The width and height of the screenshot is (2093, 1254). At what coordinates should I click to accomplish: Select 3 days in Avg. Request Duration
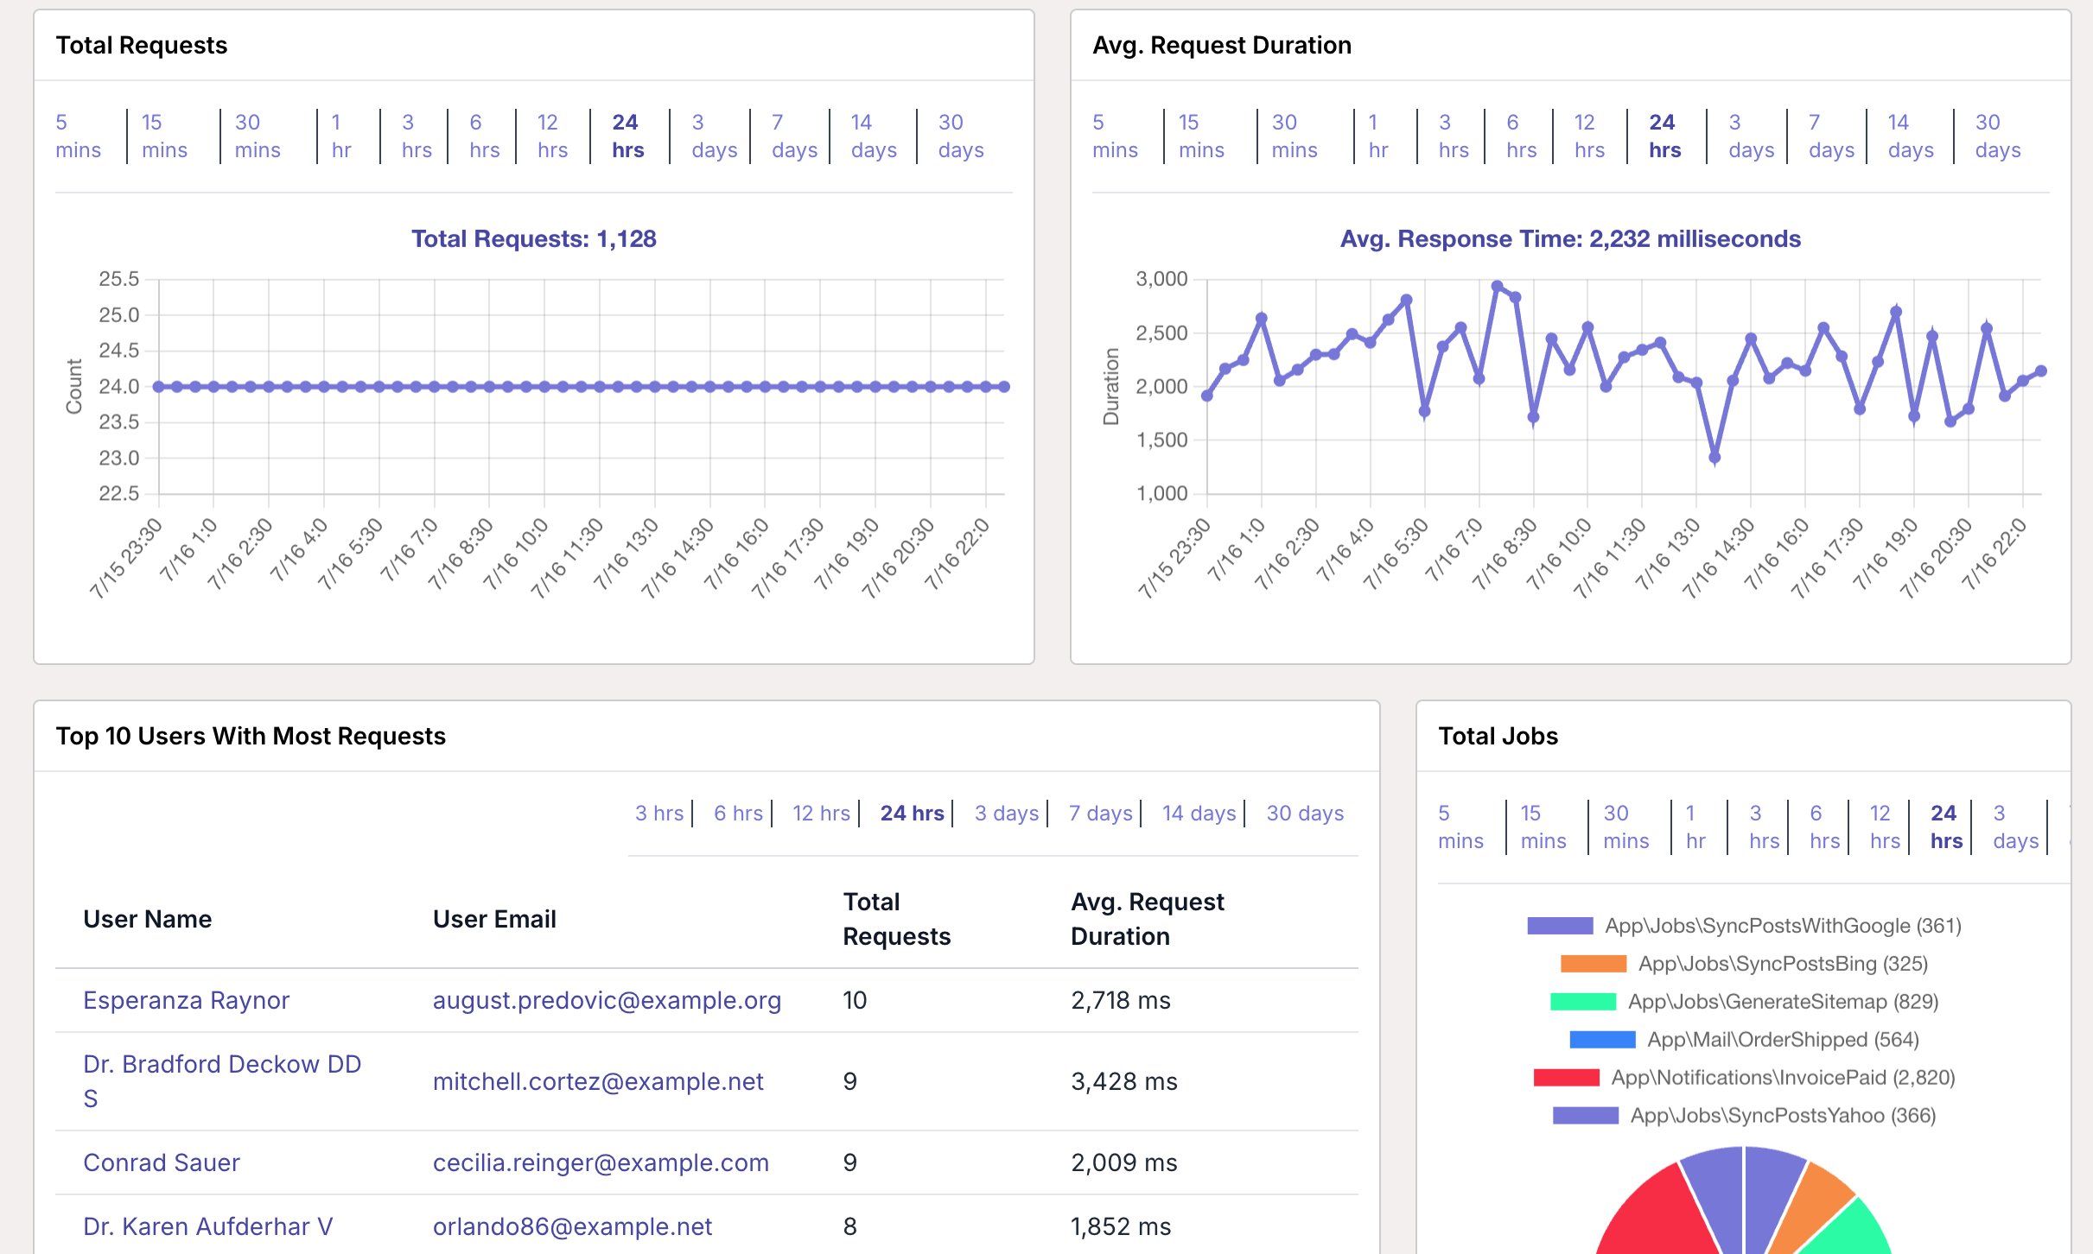pyautogui.click(x=1752, y=136)
